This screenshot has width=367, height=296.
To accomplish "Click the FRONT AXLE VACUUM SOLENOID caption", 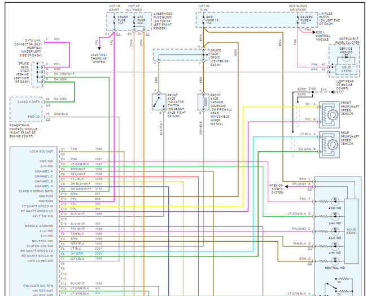I will point(221,110).
